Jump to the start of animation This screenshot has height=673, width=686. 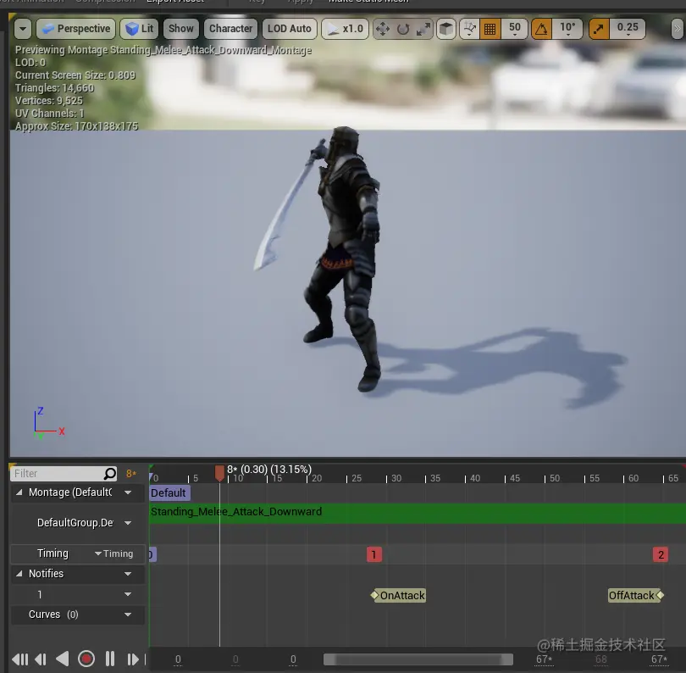(19, 659)
